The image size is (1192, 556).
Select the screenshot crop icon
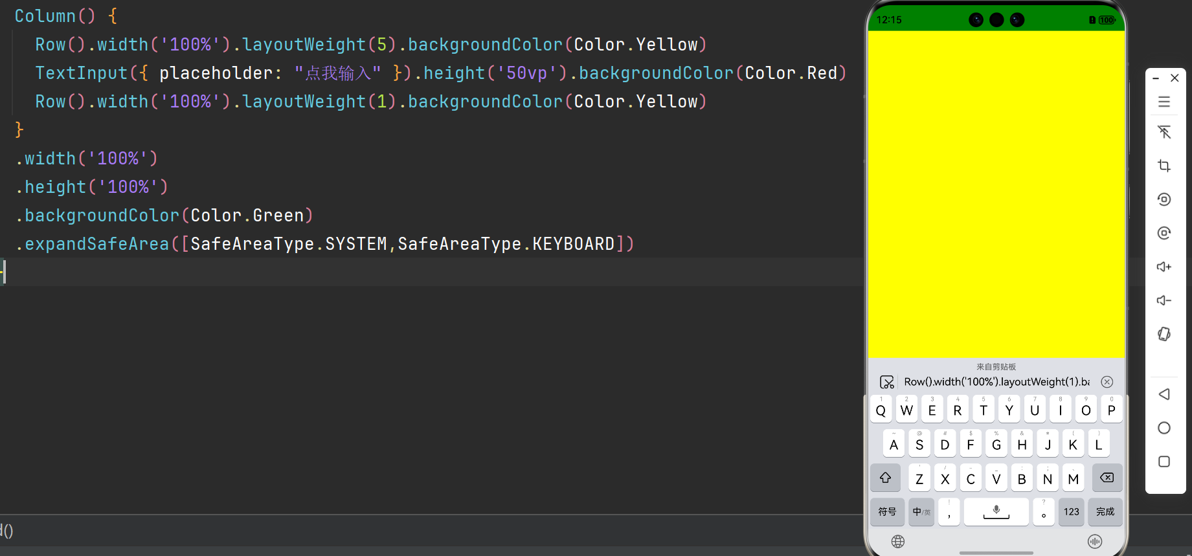1164,166
